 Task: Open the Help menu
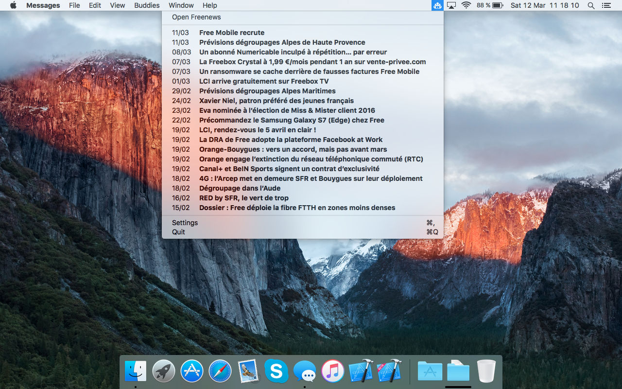coord(210,5)
